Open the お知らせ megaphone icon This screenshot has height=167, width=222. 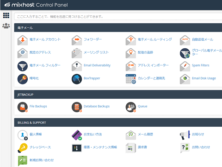185,135
